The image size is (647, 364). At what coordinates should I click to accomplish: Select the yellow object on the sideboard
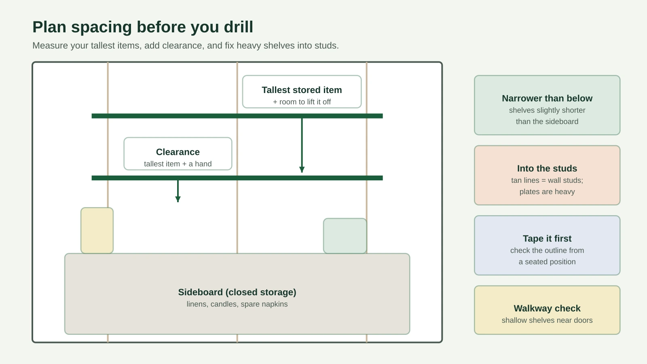pos(97,231)
